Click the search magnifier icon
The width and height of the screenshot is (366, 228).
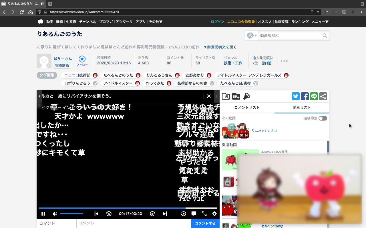(x=325, y=36)
